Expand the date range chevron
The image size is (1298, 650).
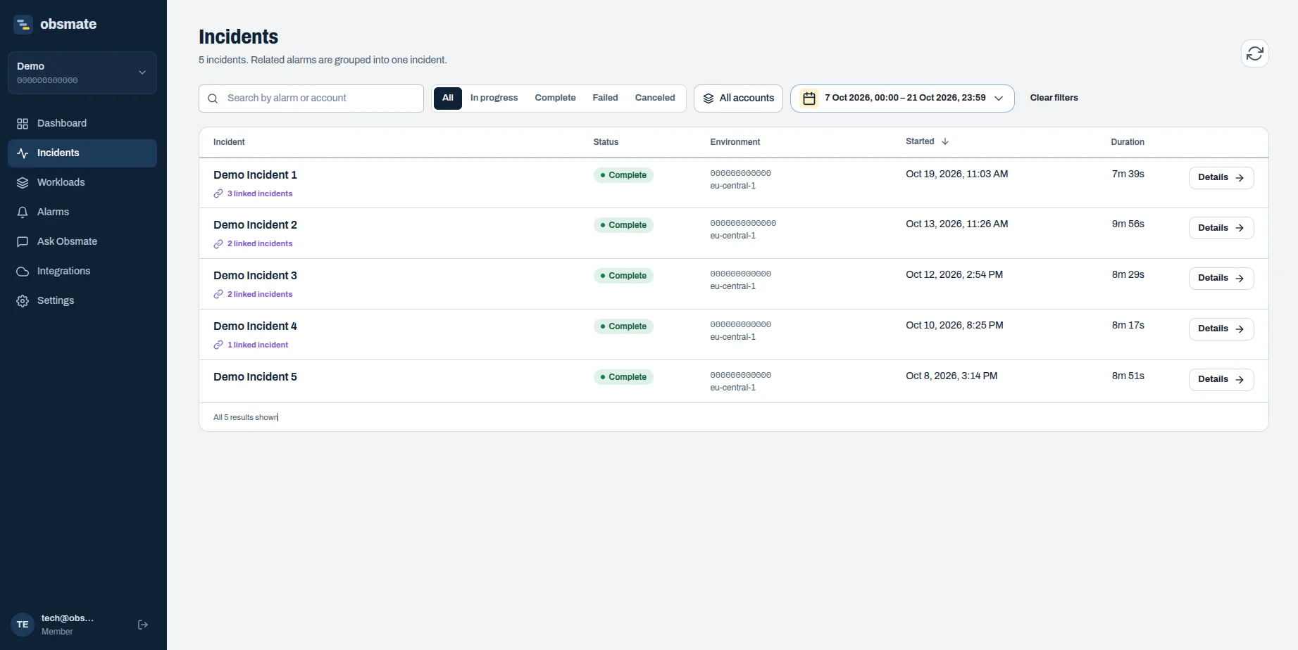click(999, 98)
